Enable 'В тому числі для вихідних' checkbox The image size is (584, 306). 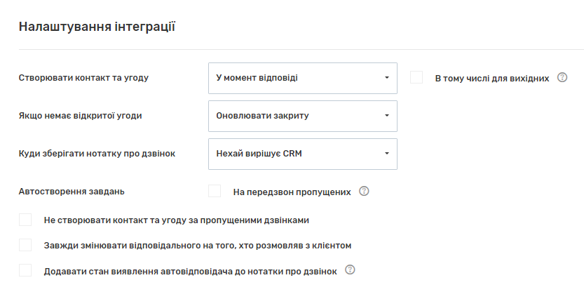416,77
